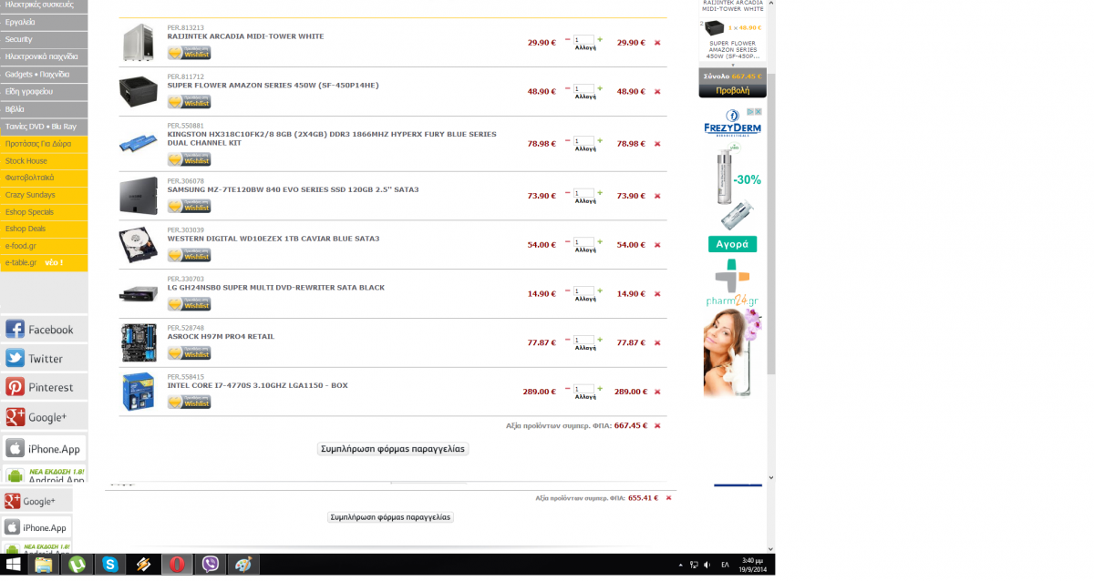Apply Αλλαγή for ASRock H97M quantity
The image size is (1094, 581).
pos(584,349)
